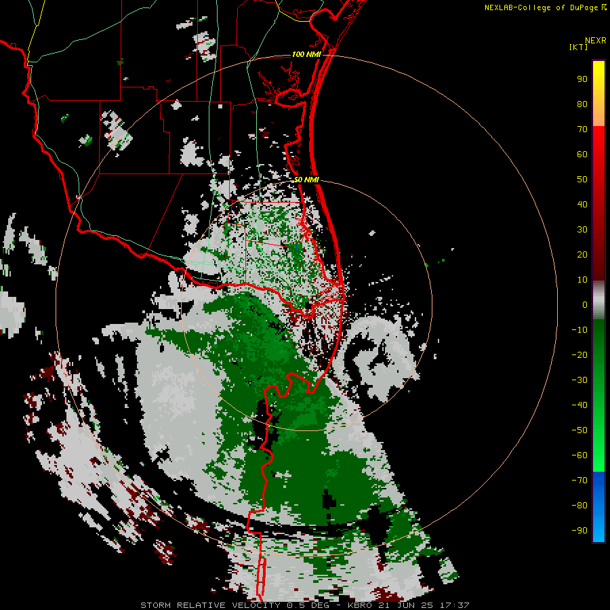Click the -20 value on the velocity scale
This screenshot has height=610, width=610.
click(579, 355)
